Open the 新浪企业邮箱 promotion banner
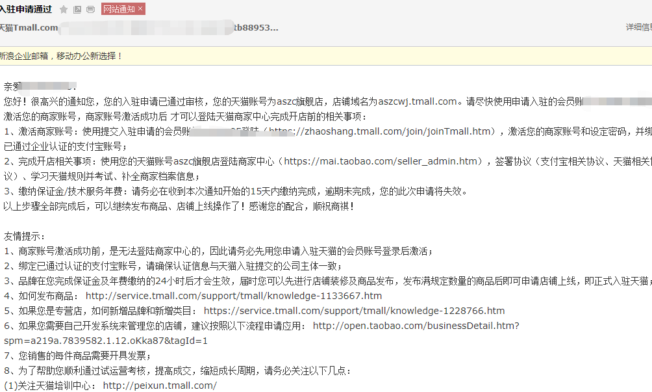This screenshot has width=652, height=392. (x=61, y=56)
